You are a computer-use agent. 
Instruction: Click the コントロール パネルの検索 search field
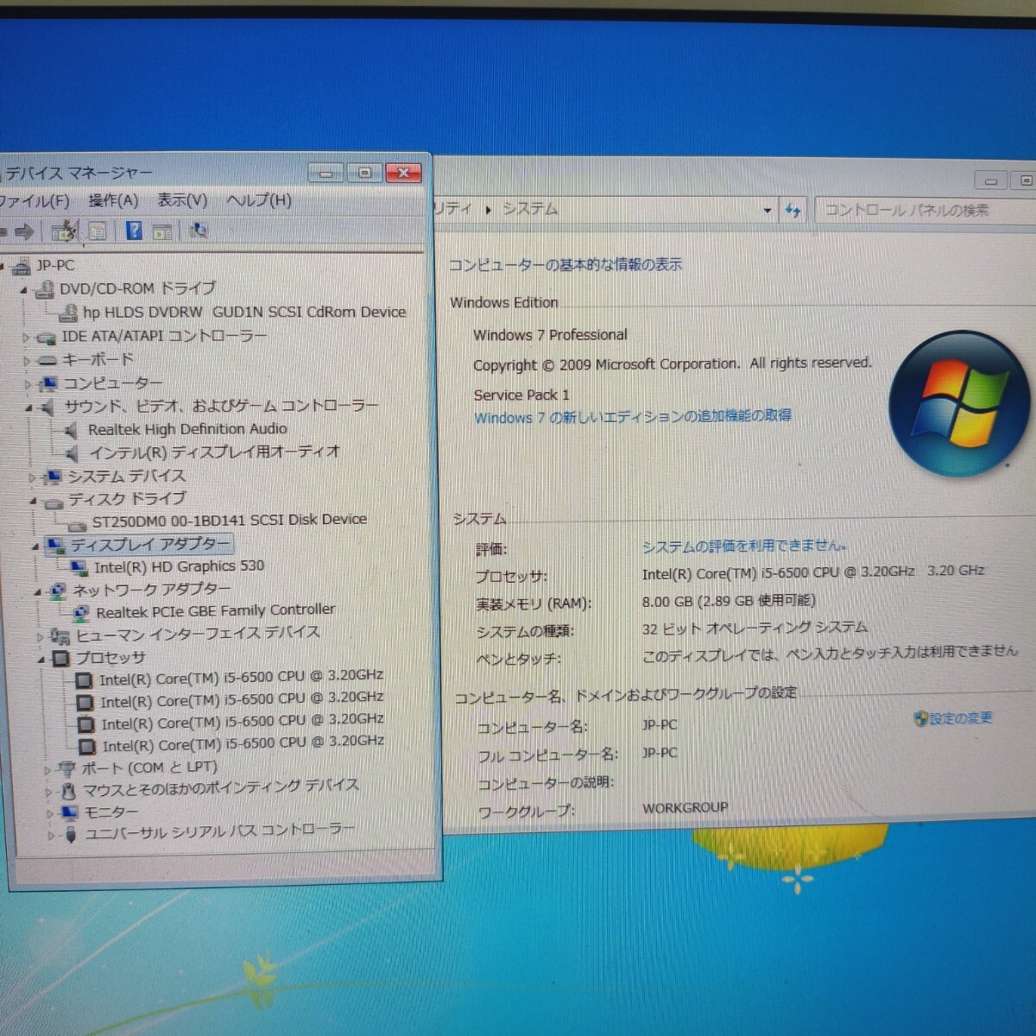tap(924, 210)
